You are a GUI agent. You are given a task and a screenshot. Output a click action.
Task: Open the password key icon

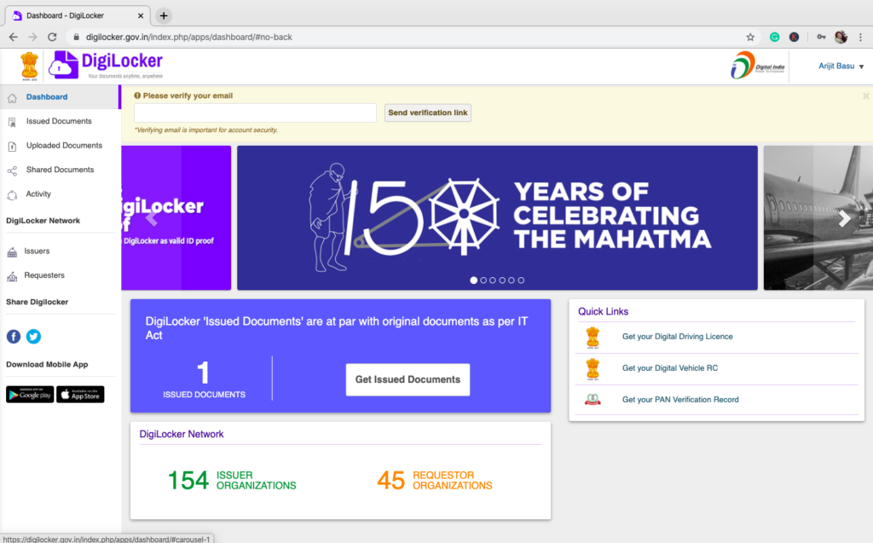(x=821, y=37)
